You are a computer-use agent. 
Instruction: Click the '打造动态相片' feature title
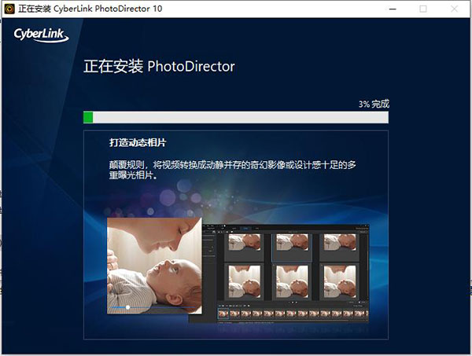point(138,142)
